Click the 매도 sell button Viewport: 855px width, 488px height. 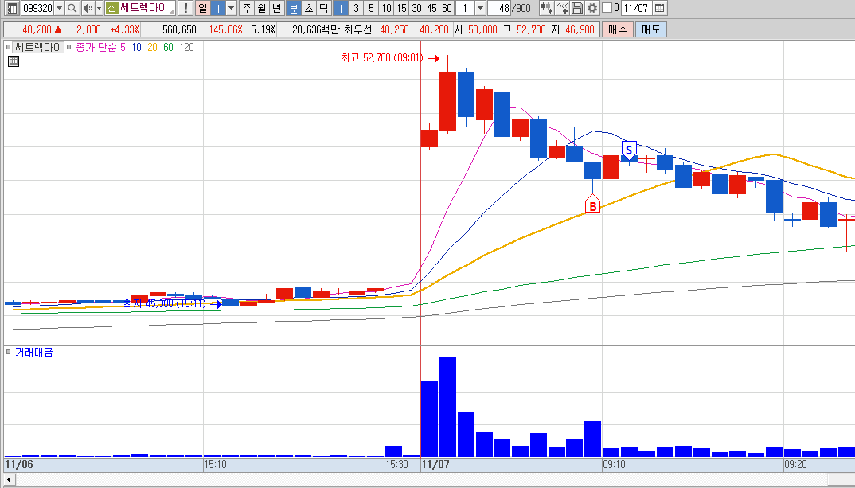click(651, 30)
